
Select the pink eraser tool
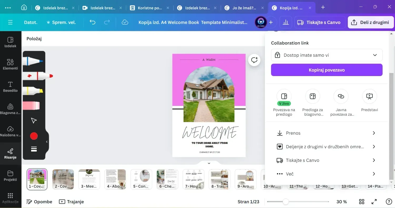(x=31, y=106)
